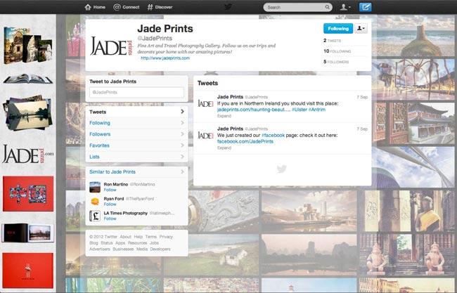Click the 5 Followers count
Image resolution: width=457 pixels, height=293 pixels.
[x=336, y=62]
